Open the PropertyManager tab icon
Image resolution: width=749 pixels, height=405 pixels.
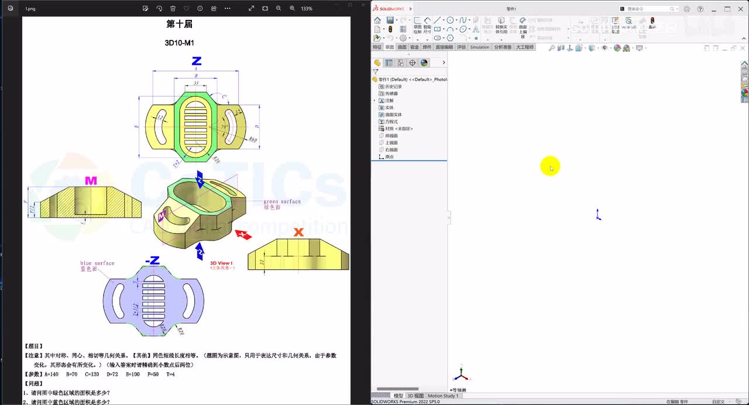[389, 63]
